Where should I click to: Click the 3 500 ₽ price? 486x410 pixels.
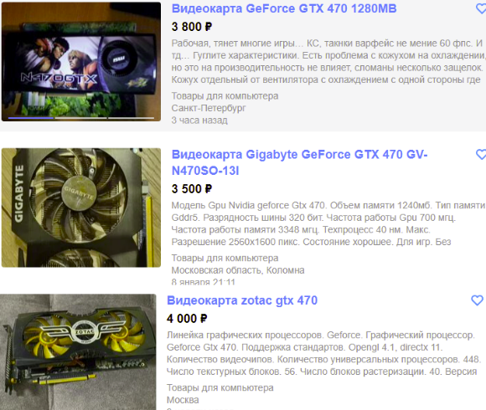192,189
